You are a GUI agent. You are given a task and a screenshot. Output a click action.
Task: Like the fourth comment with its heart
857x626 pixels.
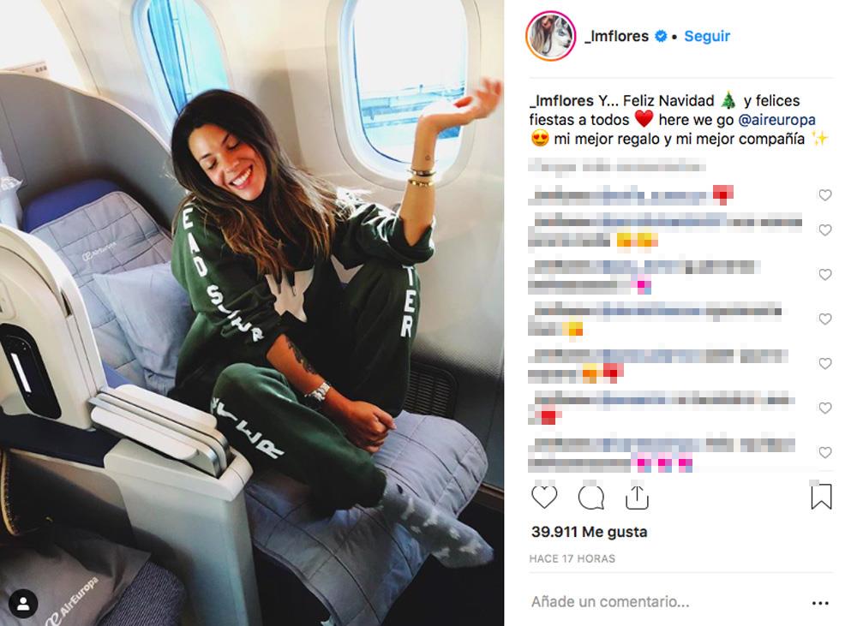point(824,319)
